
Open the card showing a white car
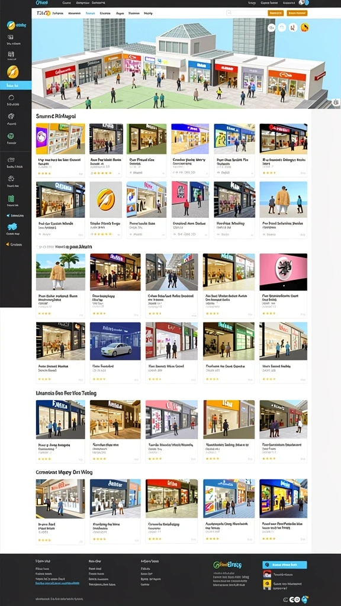115,353
